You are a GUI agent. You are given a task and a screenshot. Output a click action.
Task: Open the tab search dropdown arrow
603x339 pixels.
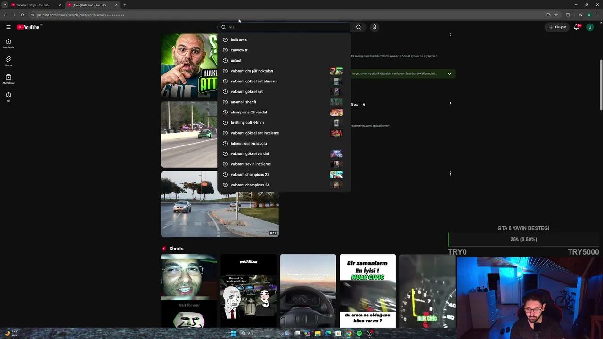tap(5, 5)
